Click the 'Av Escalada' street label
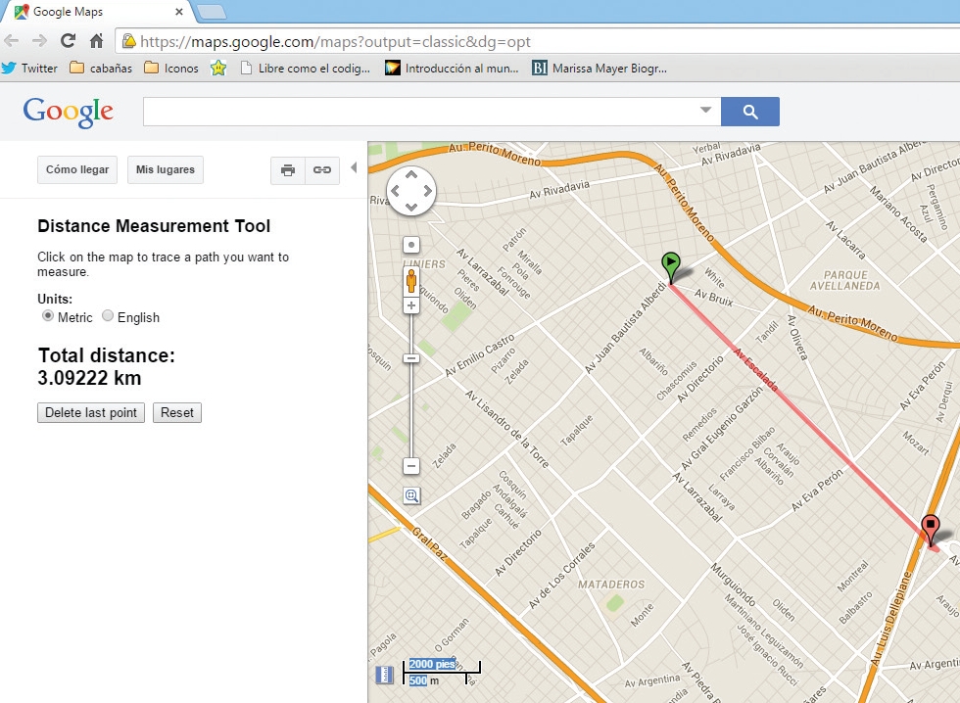Image resolution: width=960 pixels, height=703 pixels. (x=755, y=369)
